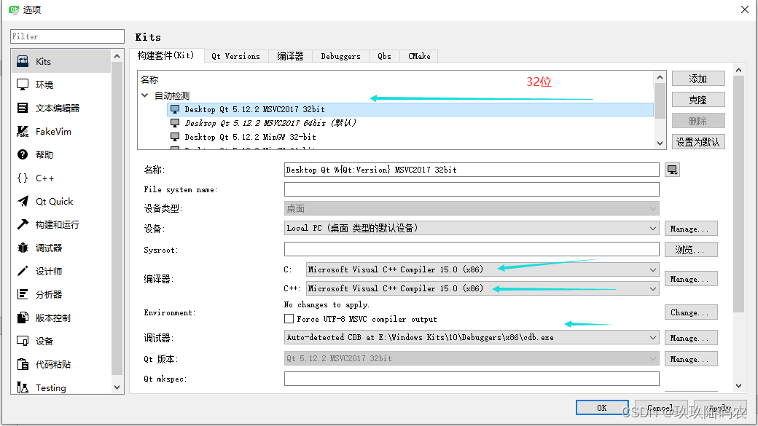Click Manage button next to compilers
Screen dimensions: 758x426
[691, 279]
